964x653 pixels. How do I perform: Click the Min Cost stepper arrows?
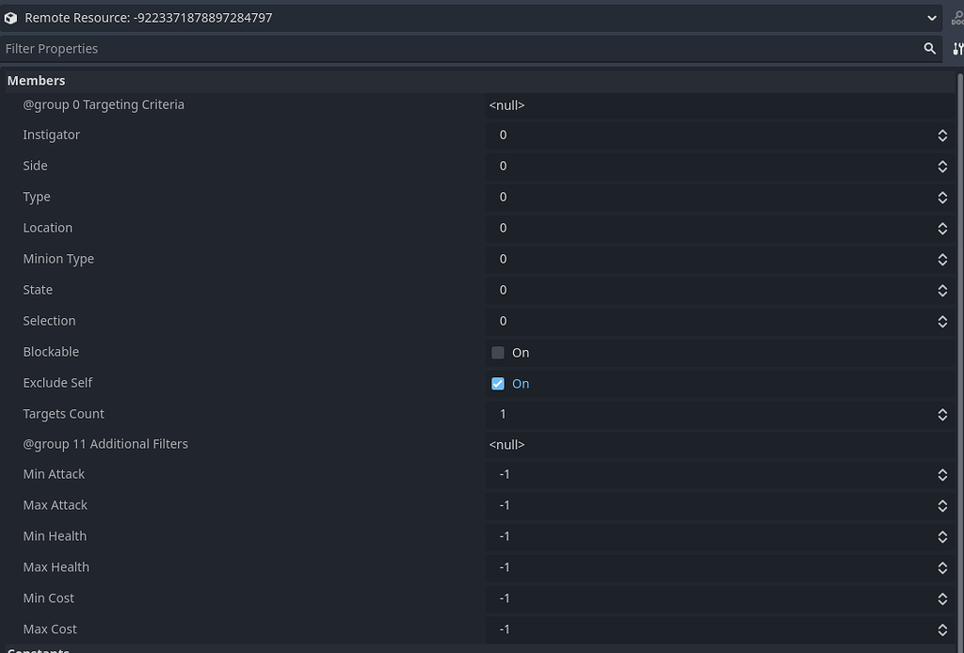pyautogui.click(x=941, y=598)
